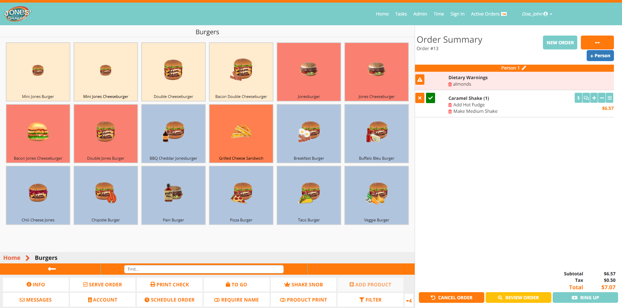Open the Time menu item
The height and width of the screenshot is (308, 622).
tap(439, 14)
